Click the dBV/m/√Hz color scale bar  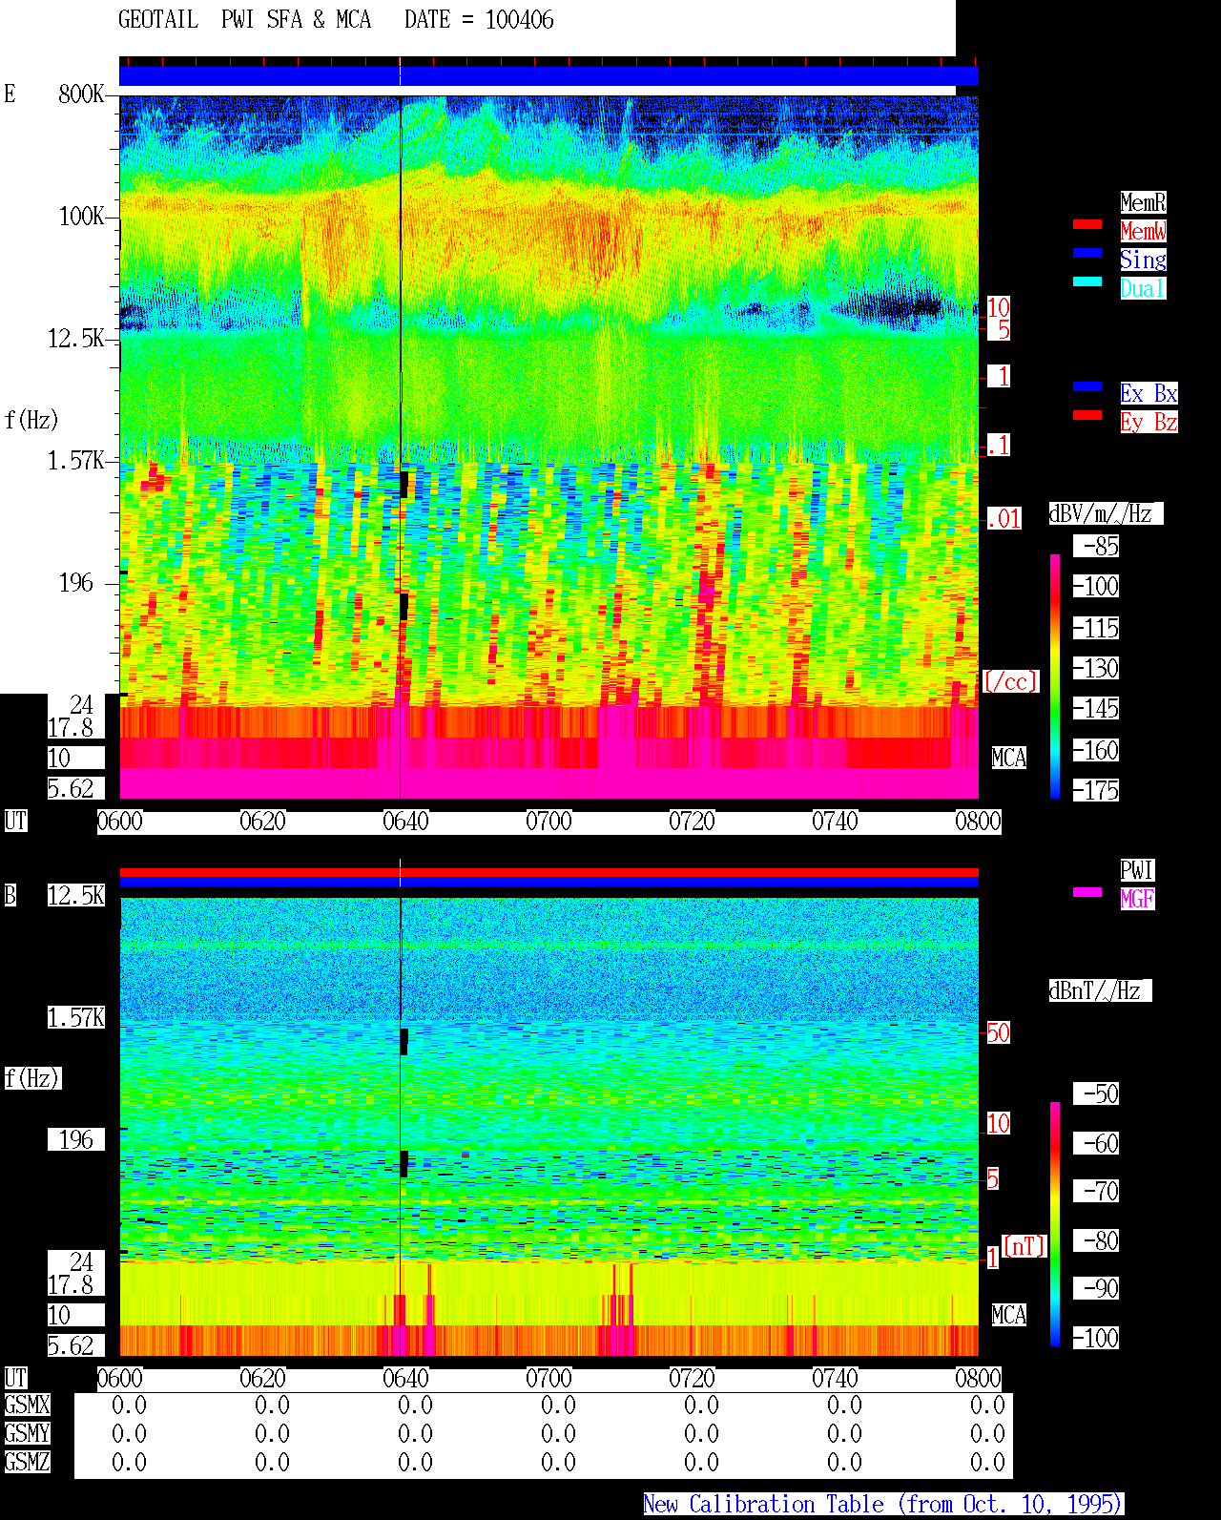[x=1055, y=676]
